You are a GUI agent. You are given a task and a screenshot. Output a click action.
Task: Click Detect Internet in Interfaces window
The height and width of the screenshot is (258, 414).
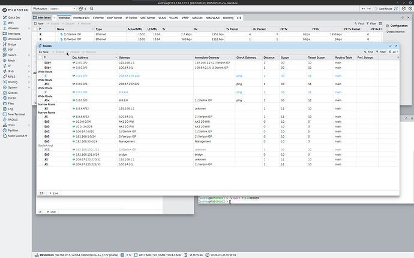[x=395, y=32]
